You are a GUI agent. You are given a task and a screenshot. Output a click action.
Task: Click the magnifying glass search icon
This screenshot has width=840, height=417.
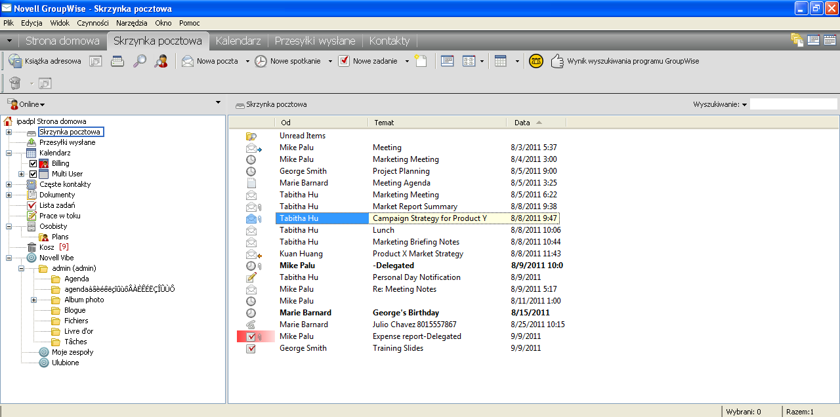140,61
